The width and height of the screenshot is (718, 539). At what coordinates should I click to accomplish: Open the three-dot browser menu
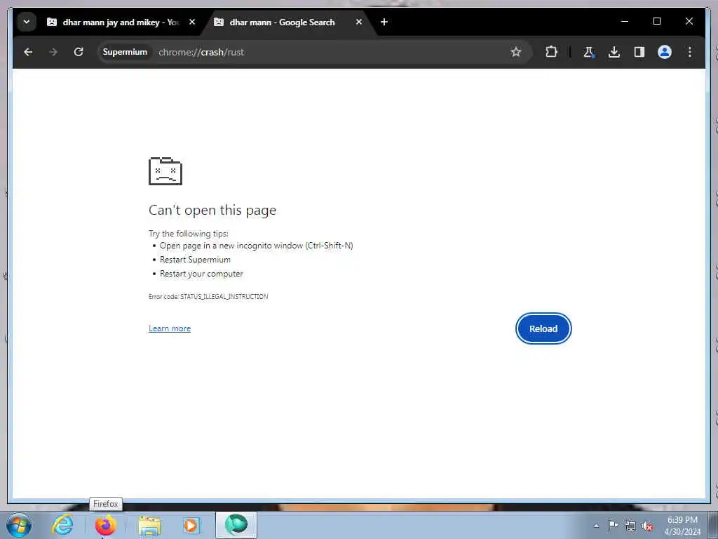click(x=690, y=52)
